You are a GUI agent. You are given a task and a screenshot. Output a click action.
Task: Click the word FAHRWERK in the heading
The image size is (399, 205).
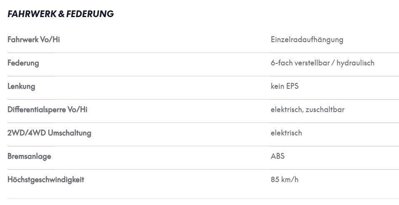tap(32, 14)
